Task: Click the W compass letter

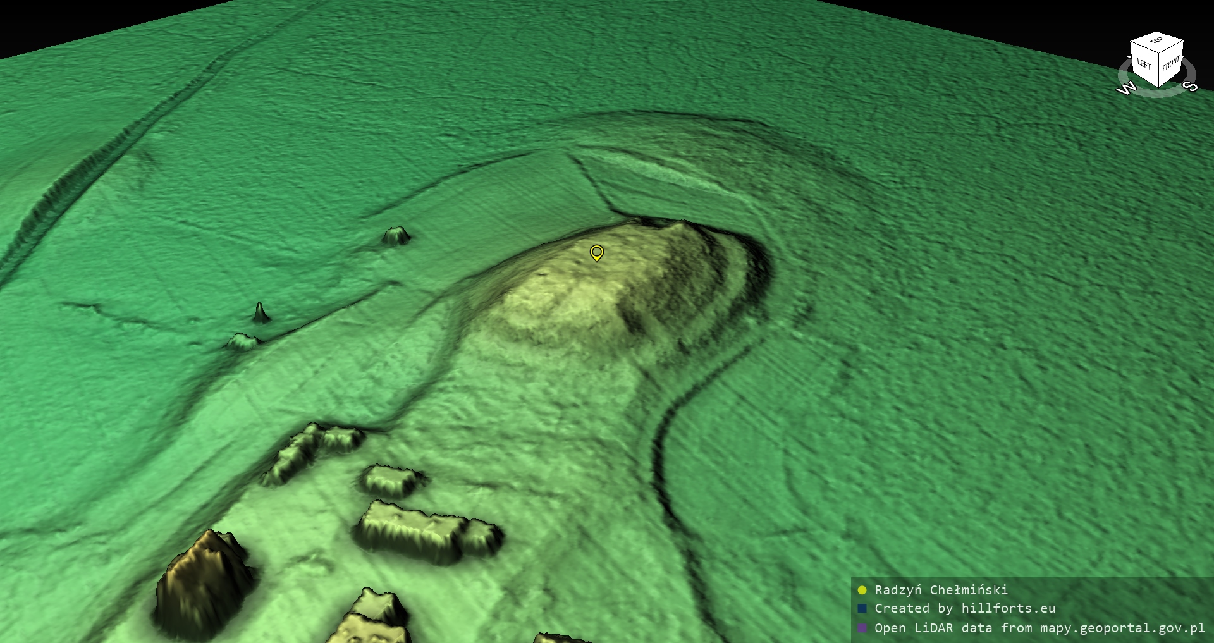Action: point(1126,88)
